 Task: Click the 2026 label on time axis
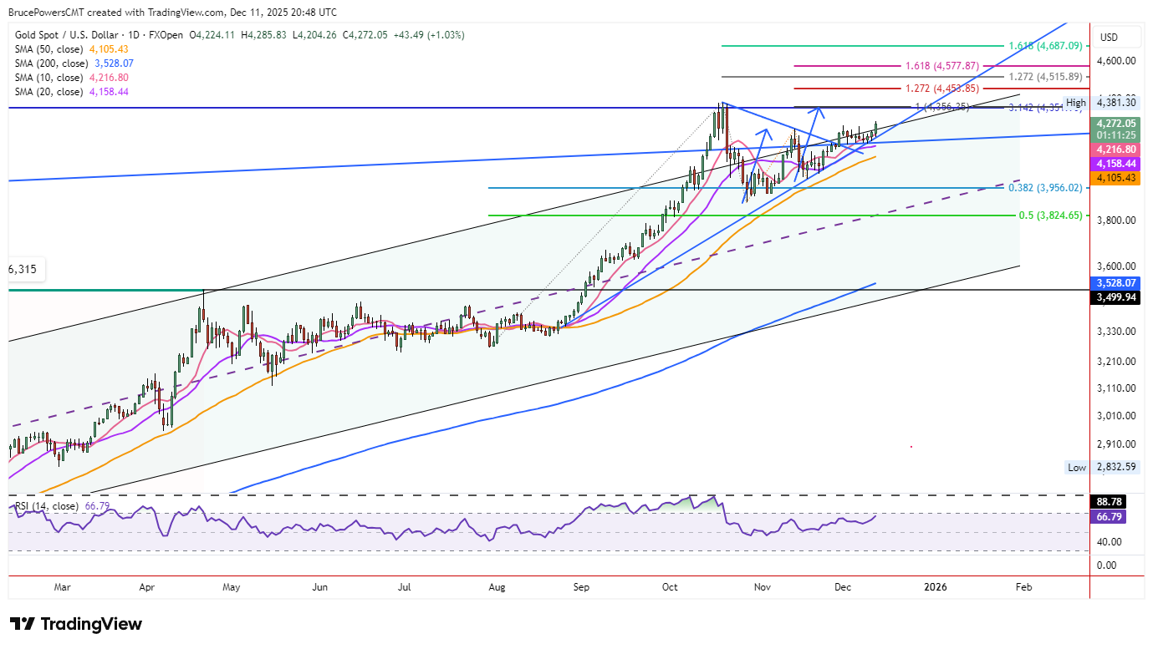pos(935,587)
